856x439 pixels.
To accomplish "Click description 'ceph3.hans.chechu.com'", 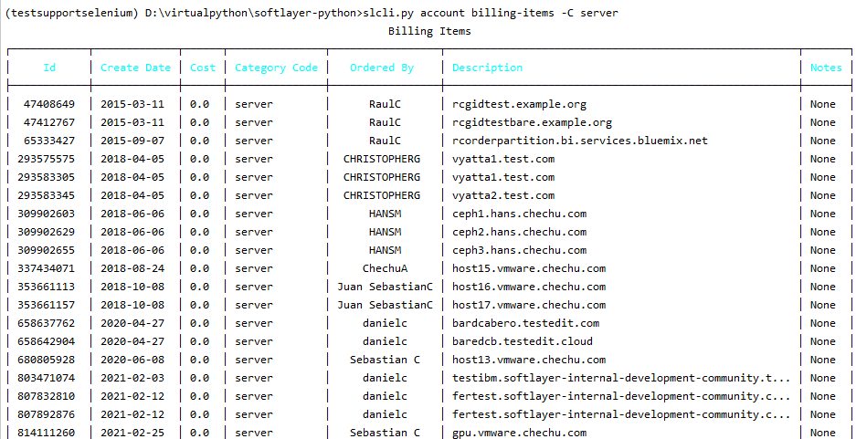I will (x=519, y=250).
